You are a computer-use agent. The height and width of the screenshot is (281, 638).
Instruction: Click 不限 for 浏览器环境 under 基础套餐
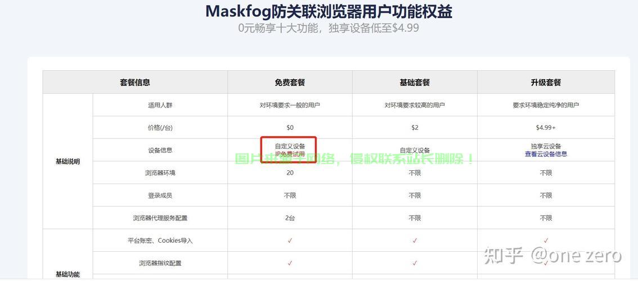pyautogui.click(x=415, y=173)
